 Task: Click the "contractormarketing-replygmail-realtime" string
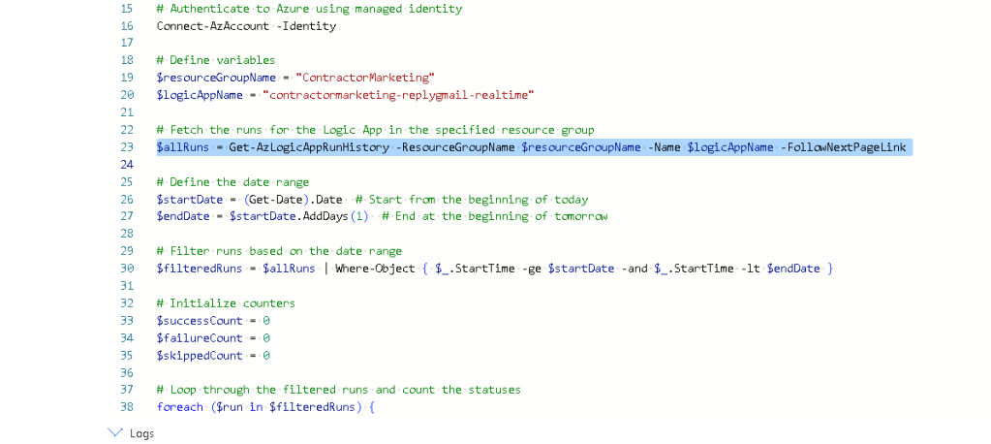coord(399,96)
